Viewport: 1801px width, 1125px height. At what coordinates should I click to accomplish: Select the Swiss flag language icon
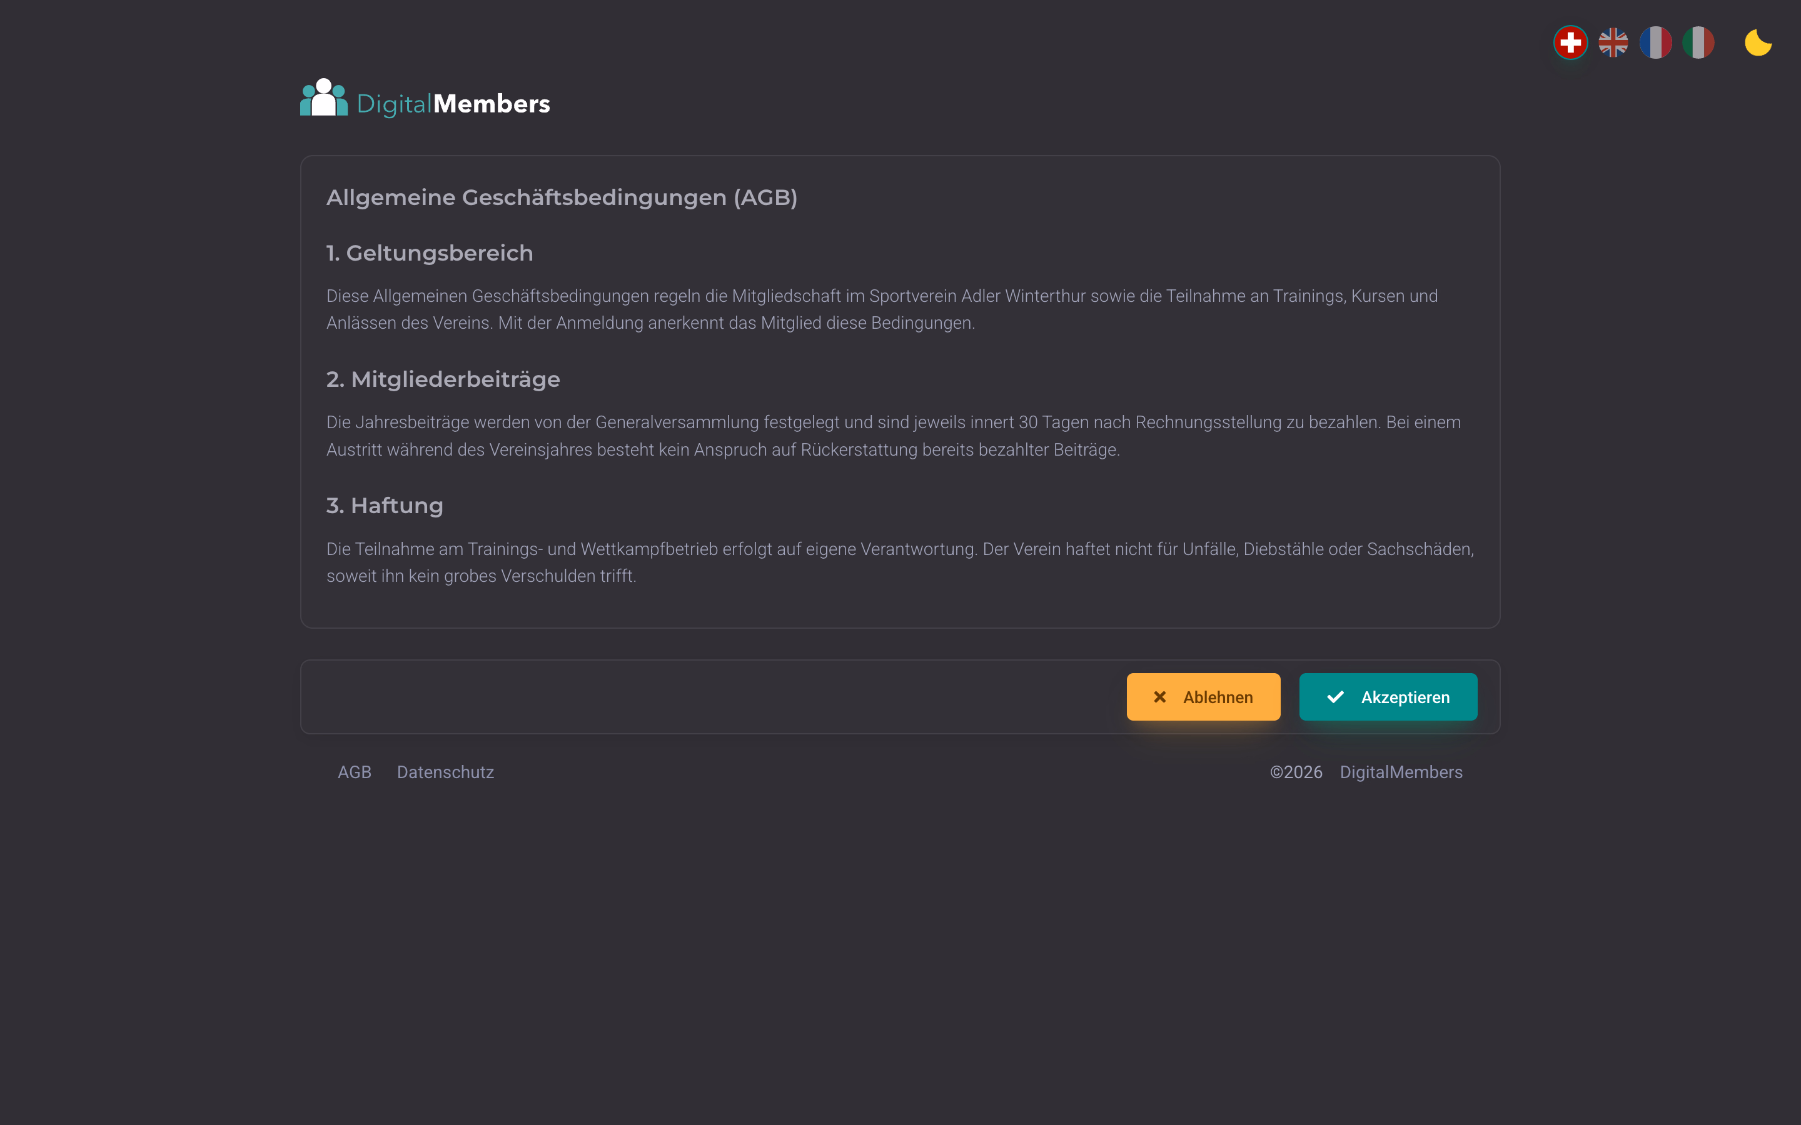click(x=1570, y=42)
